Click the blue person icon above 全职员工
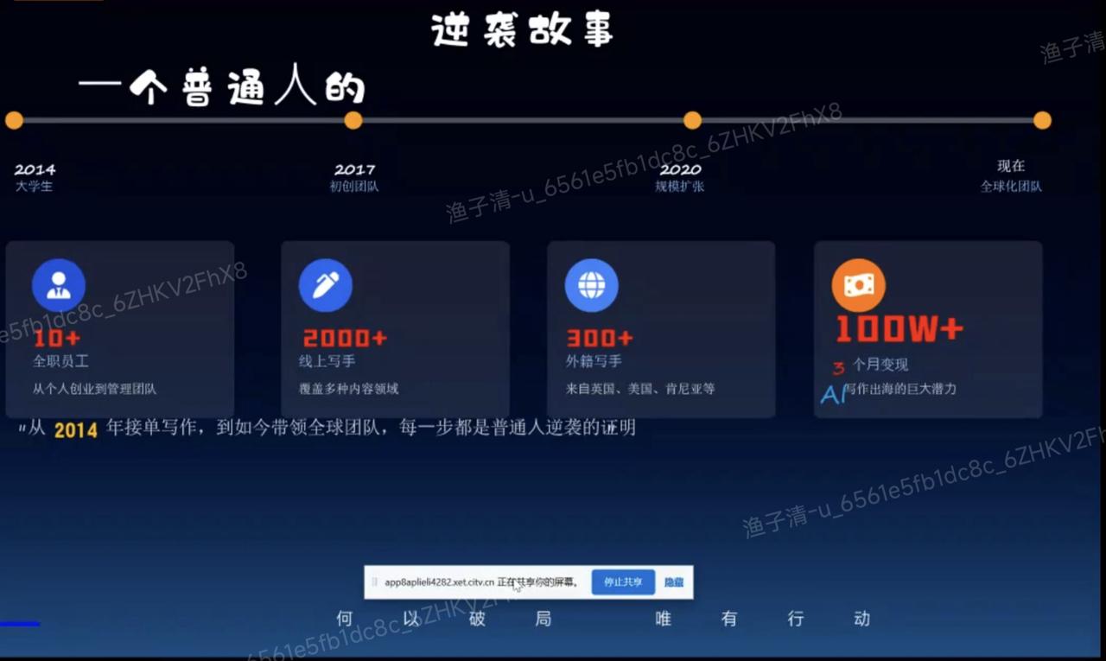1106x661 pixels. (59, 285)
